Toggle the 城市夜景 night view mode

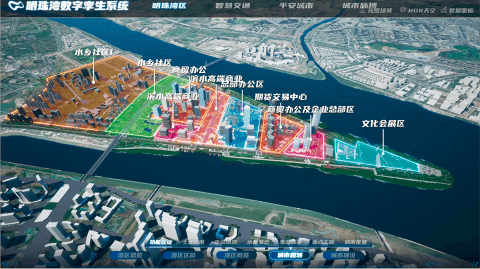click(x=356, y=241)
